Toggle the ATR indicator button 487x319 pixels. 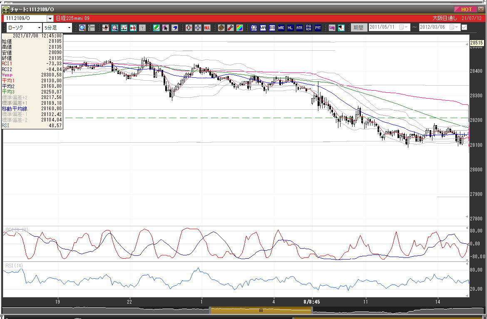click(299, 28)
